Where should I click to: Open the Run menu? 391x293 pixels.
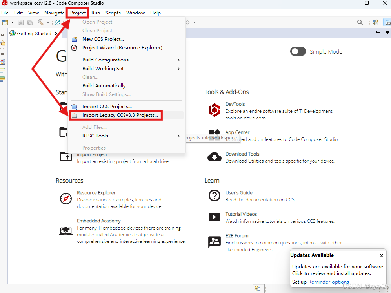(x=96, y=13)
